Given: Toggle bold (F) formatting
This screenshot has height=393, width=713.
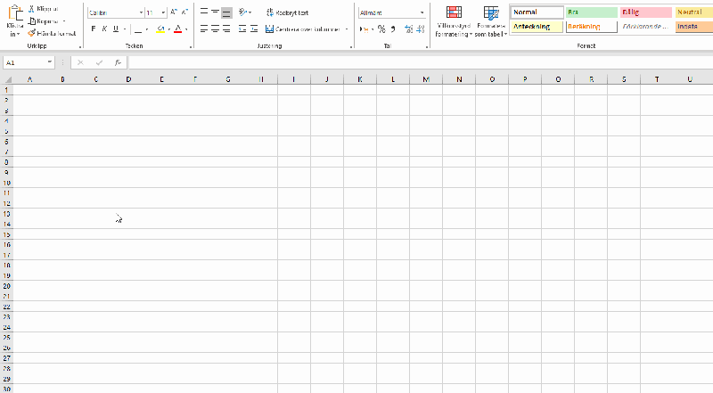Looking at the screenshot, I should [x=94, y=29].
